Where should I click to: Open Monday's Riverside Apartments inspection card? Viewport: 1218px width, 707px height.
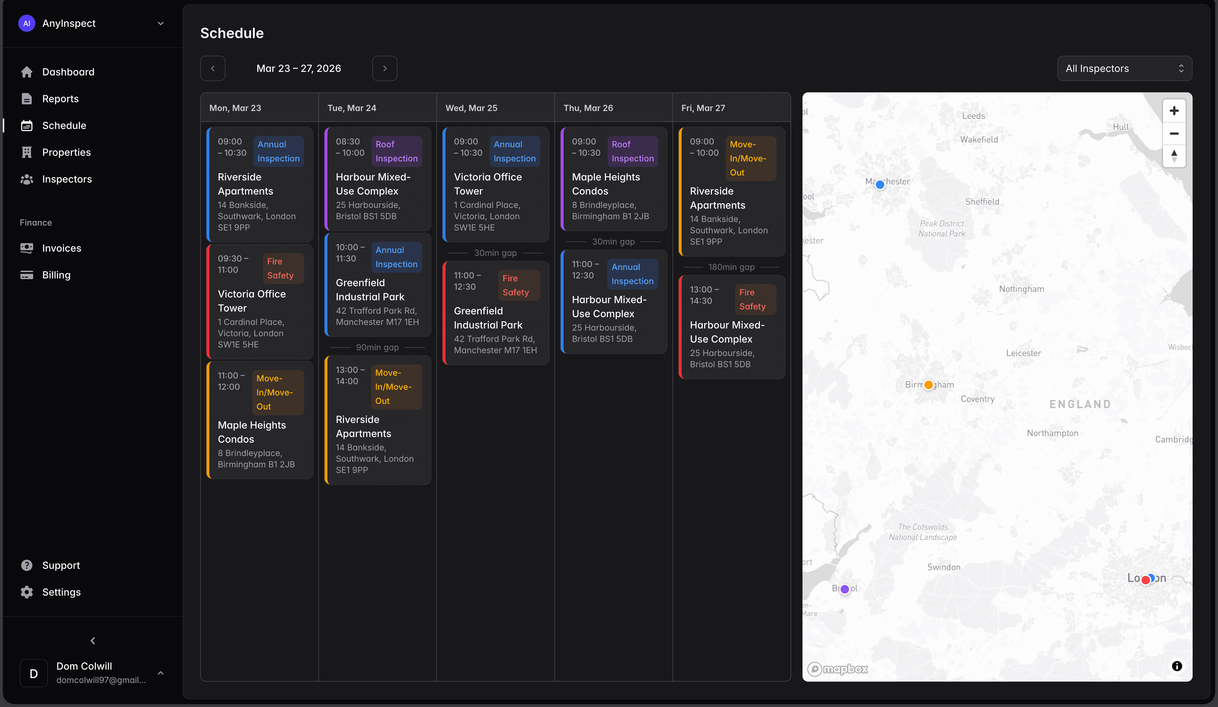(x=259, y=185)
